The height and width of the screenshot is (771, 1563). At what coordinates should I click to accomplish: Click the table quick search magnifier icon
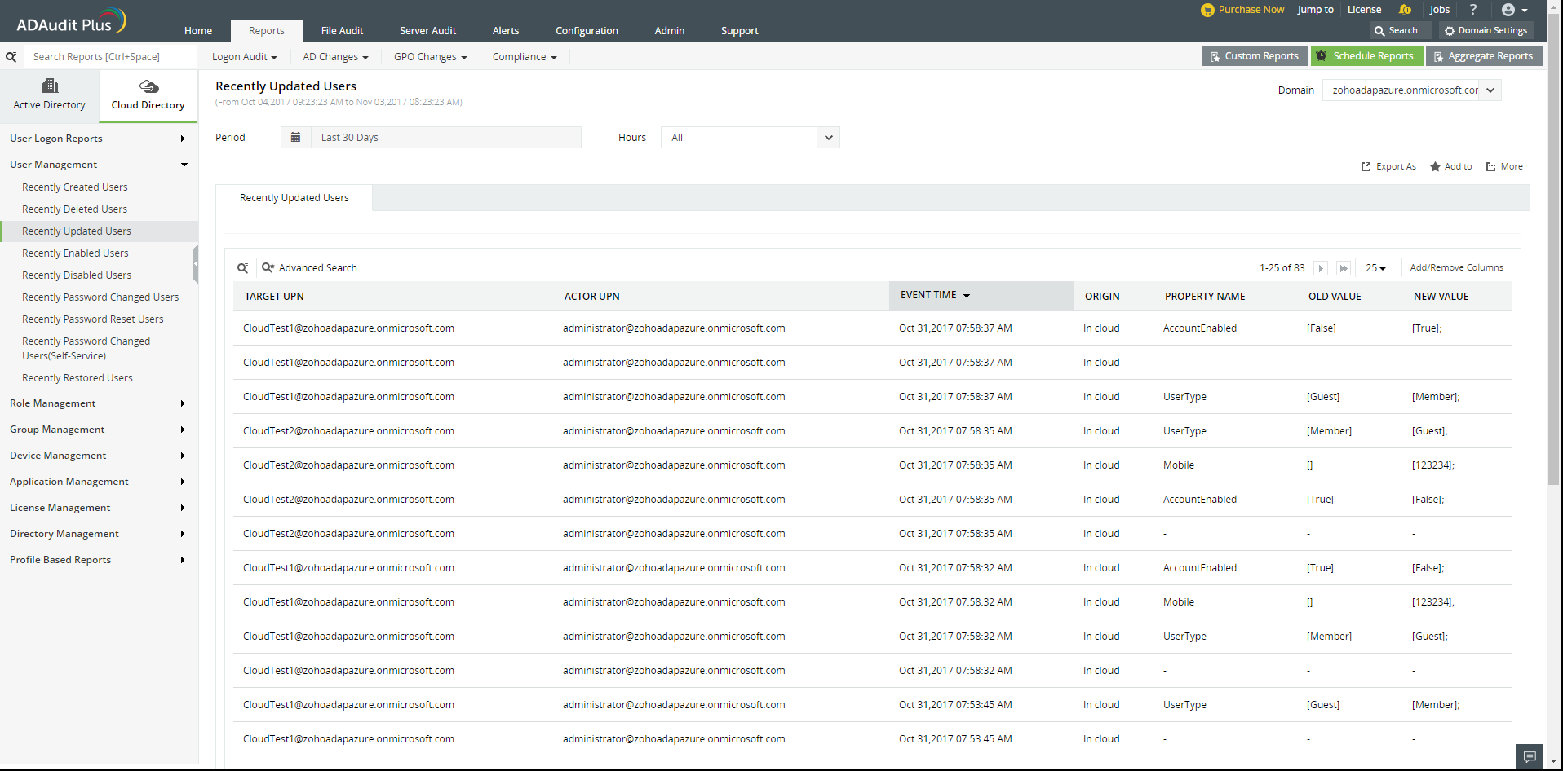(x=242, y=268)
